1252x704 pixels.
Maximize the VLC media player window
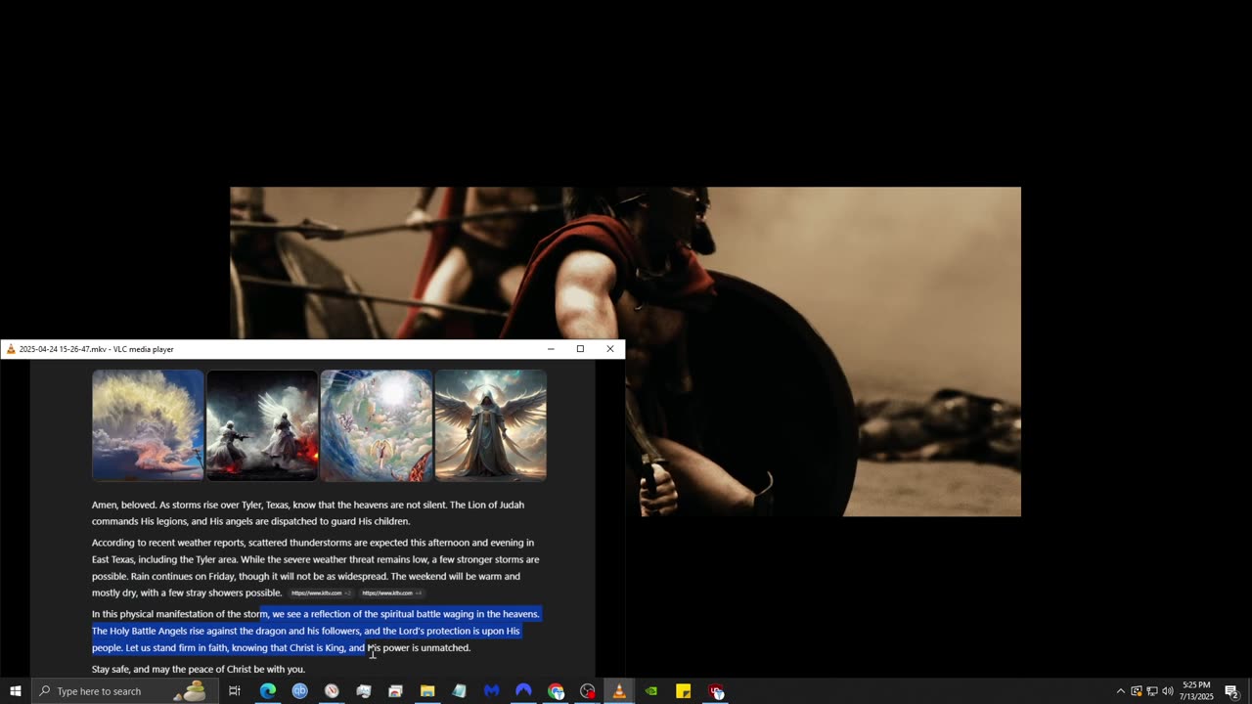point(580,349)
